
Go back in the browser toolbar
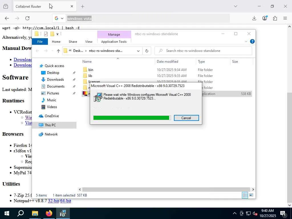click(7, 18)
